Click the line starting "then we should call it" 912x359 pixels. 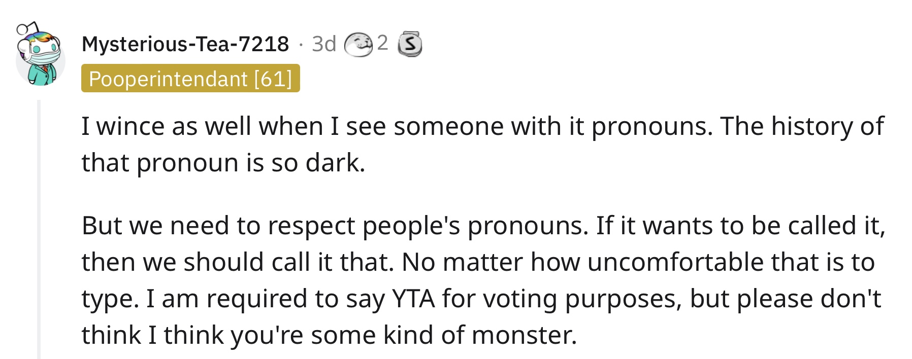click(x=478, y=262)
